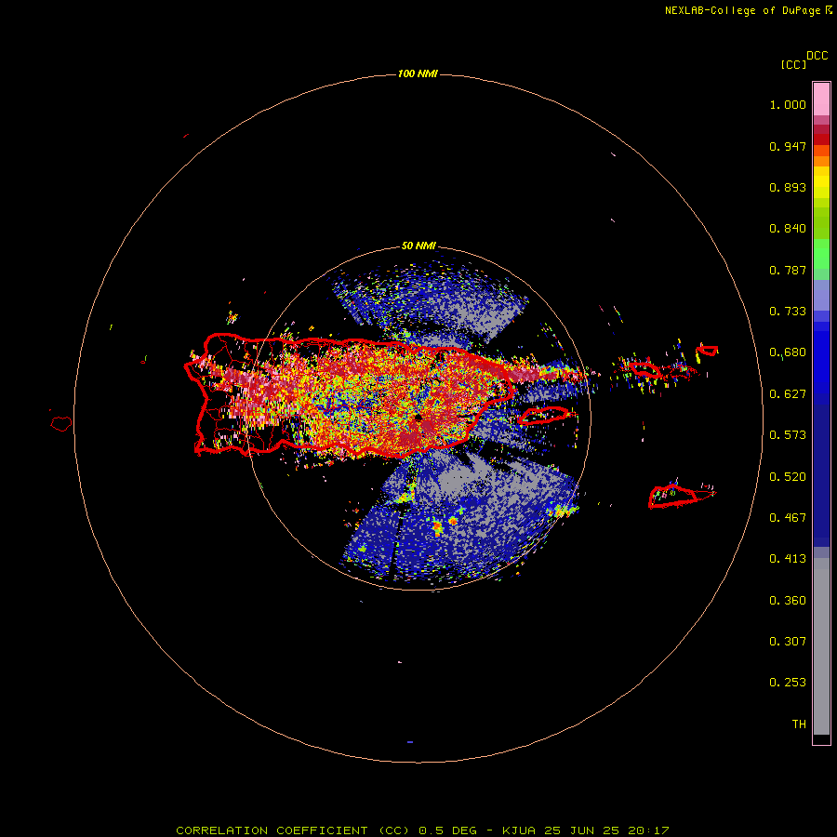
Task: Click the bright green segment of color bar
Action: (x=821, y=254)
